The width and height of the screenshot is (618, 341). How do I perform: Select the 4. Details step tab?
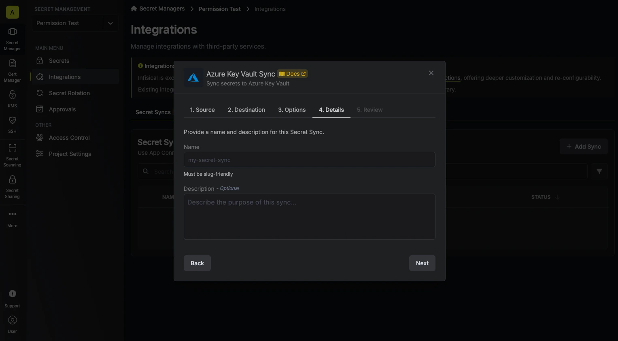click(x=331, y=110)
